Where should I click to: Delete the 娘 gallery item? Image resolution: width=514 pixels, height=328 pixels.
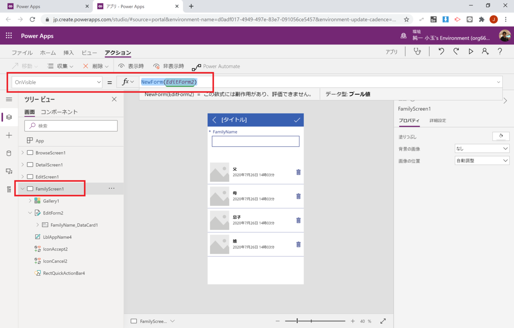click(x=299, y=244)
